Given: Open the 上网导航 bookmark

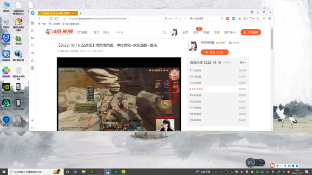Looking at the screenshot, I should point(55,24).
